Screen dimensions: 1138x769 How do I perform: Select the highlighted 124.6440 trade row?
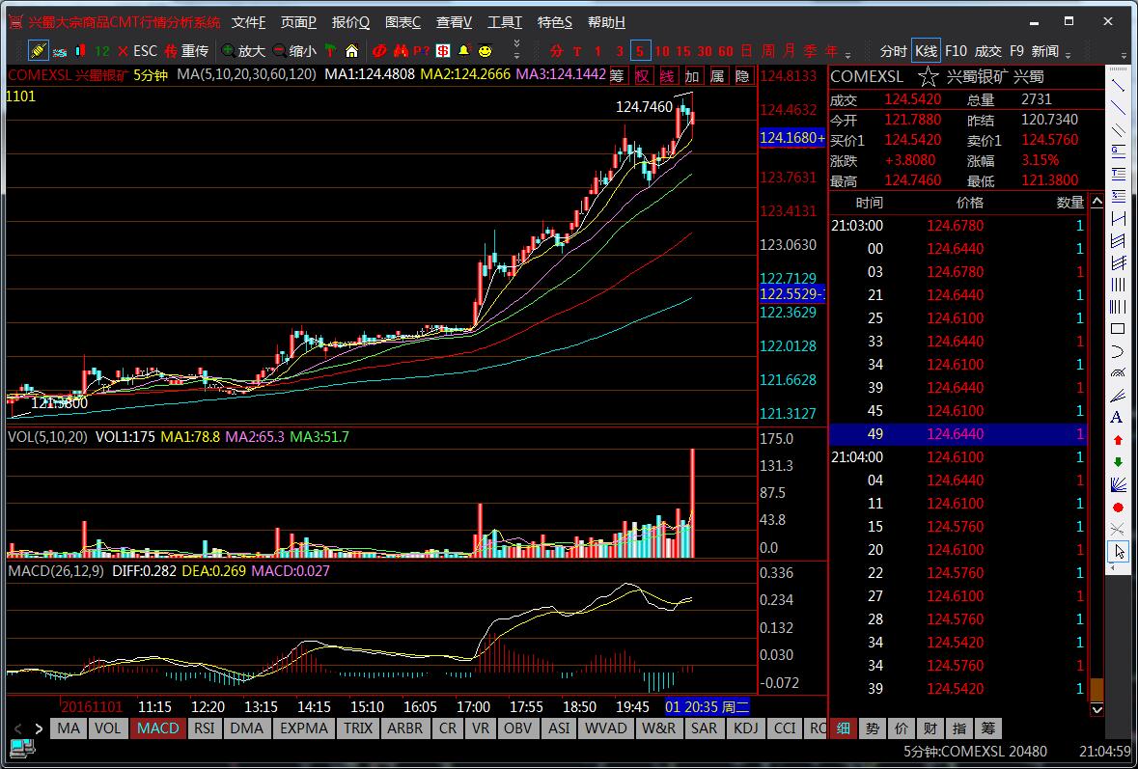pyautogui.click(x=958, y=434)
